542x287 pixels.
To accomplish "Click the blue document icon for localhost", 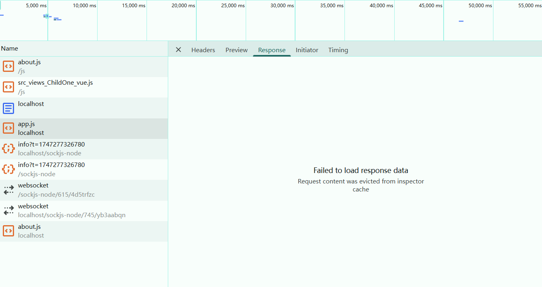I will pyautogui.click(x=8, y=108).
